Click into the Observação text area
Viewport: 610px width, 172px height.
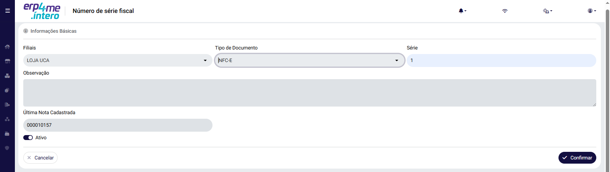pyautogui.click(x=309, y=93)
